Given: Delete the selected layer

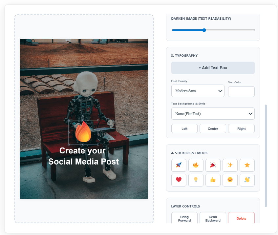Looking at the screenshot, I should pyautogui.click(x=241, y=218).
